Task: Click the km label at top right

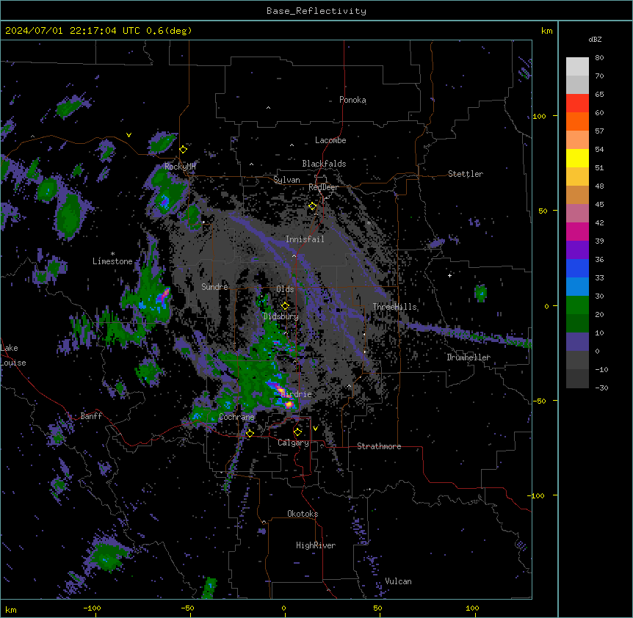Action: point(546,31)
